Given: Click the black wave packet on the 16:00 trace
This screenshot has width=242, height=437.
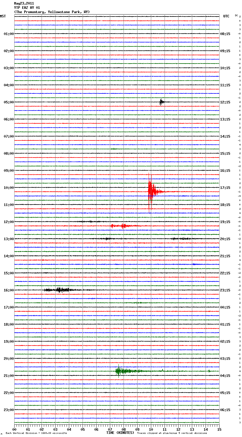Looking at the screenshot, I should 60,290.
